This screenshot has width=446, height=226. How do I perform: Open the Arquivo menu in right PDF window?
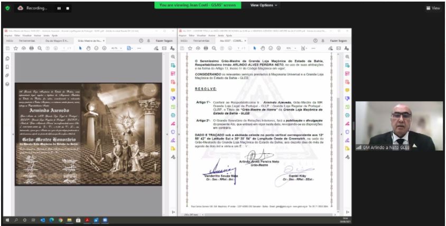coord(182,35)
